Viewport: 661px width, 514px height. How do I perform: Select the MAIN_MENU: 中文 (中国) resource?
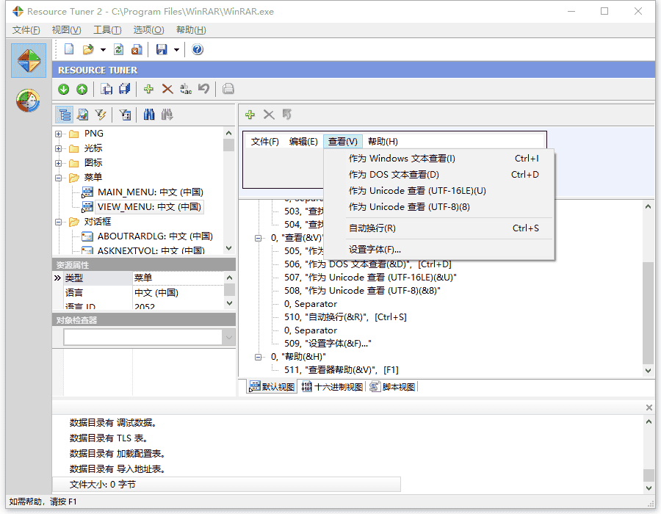tap(151, 192)
